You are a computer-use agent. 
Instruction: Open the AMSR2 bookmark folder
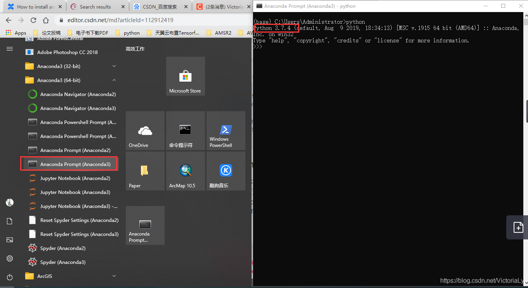click(x=219, y=33)
